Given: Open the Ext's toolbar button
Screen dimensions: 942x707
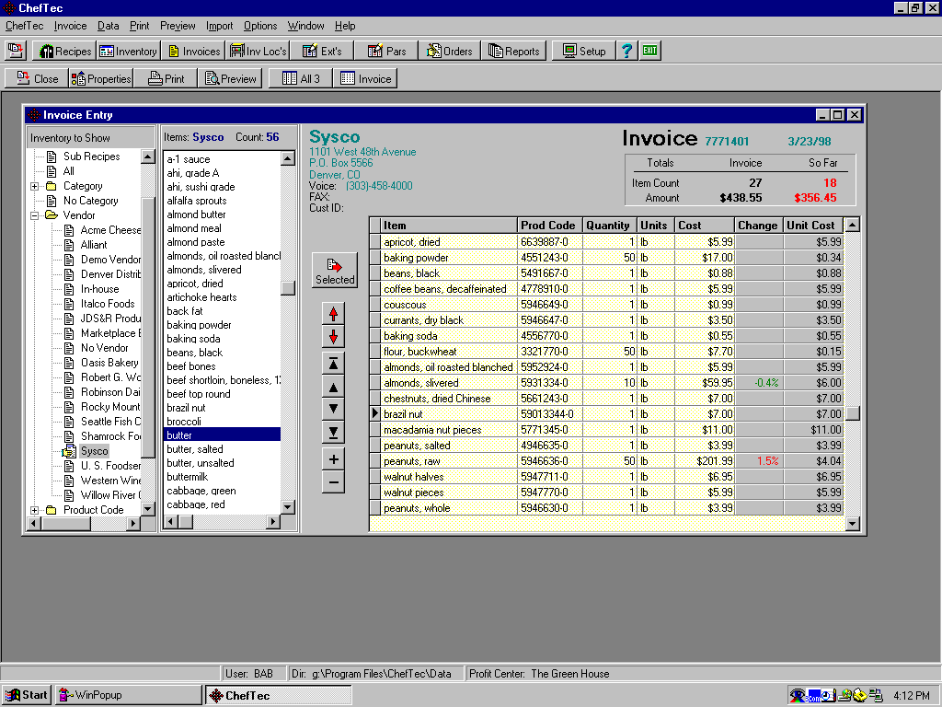Looking at the screenshot, I should click(x=322, y=52).
